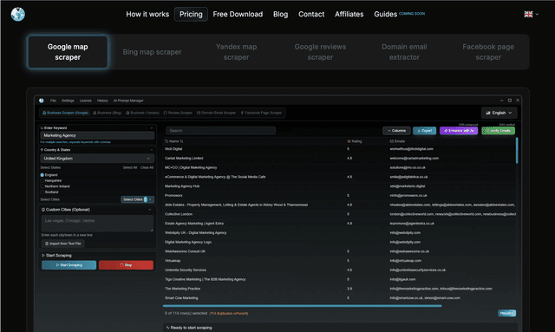This screenshot has height=332, width=555.
Task: Click the language icon in the English selector
Action: 488,113
